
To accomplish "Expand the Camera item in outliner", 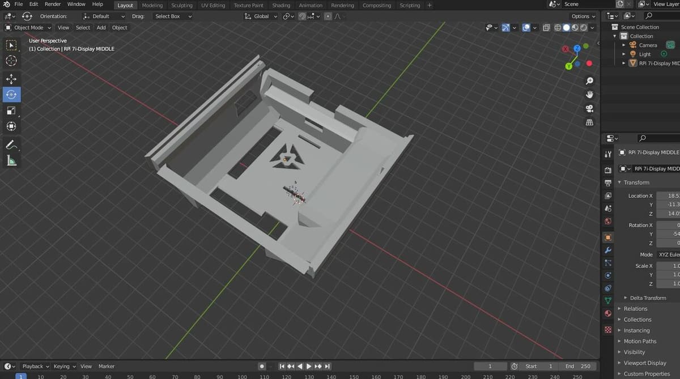I will click(x=624, y=45).
